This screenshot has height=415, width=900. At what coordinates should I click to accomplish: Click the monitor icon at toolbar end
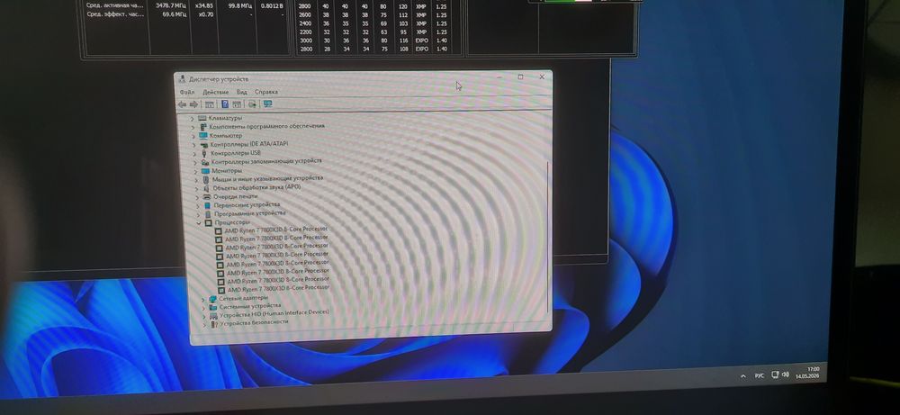pyautogui.click(x=267, y=104)
